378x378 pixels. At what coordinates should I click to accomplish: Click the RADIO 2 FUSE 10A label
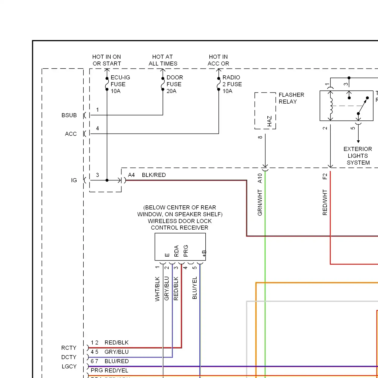[232, 84]
